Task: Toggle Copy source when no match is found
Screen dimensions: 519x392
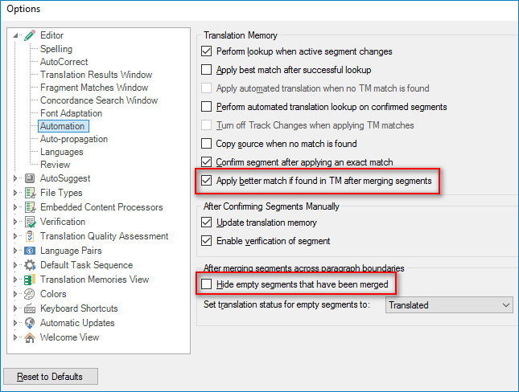Action: point(207,145)
